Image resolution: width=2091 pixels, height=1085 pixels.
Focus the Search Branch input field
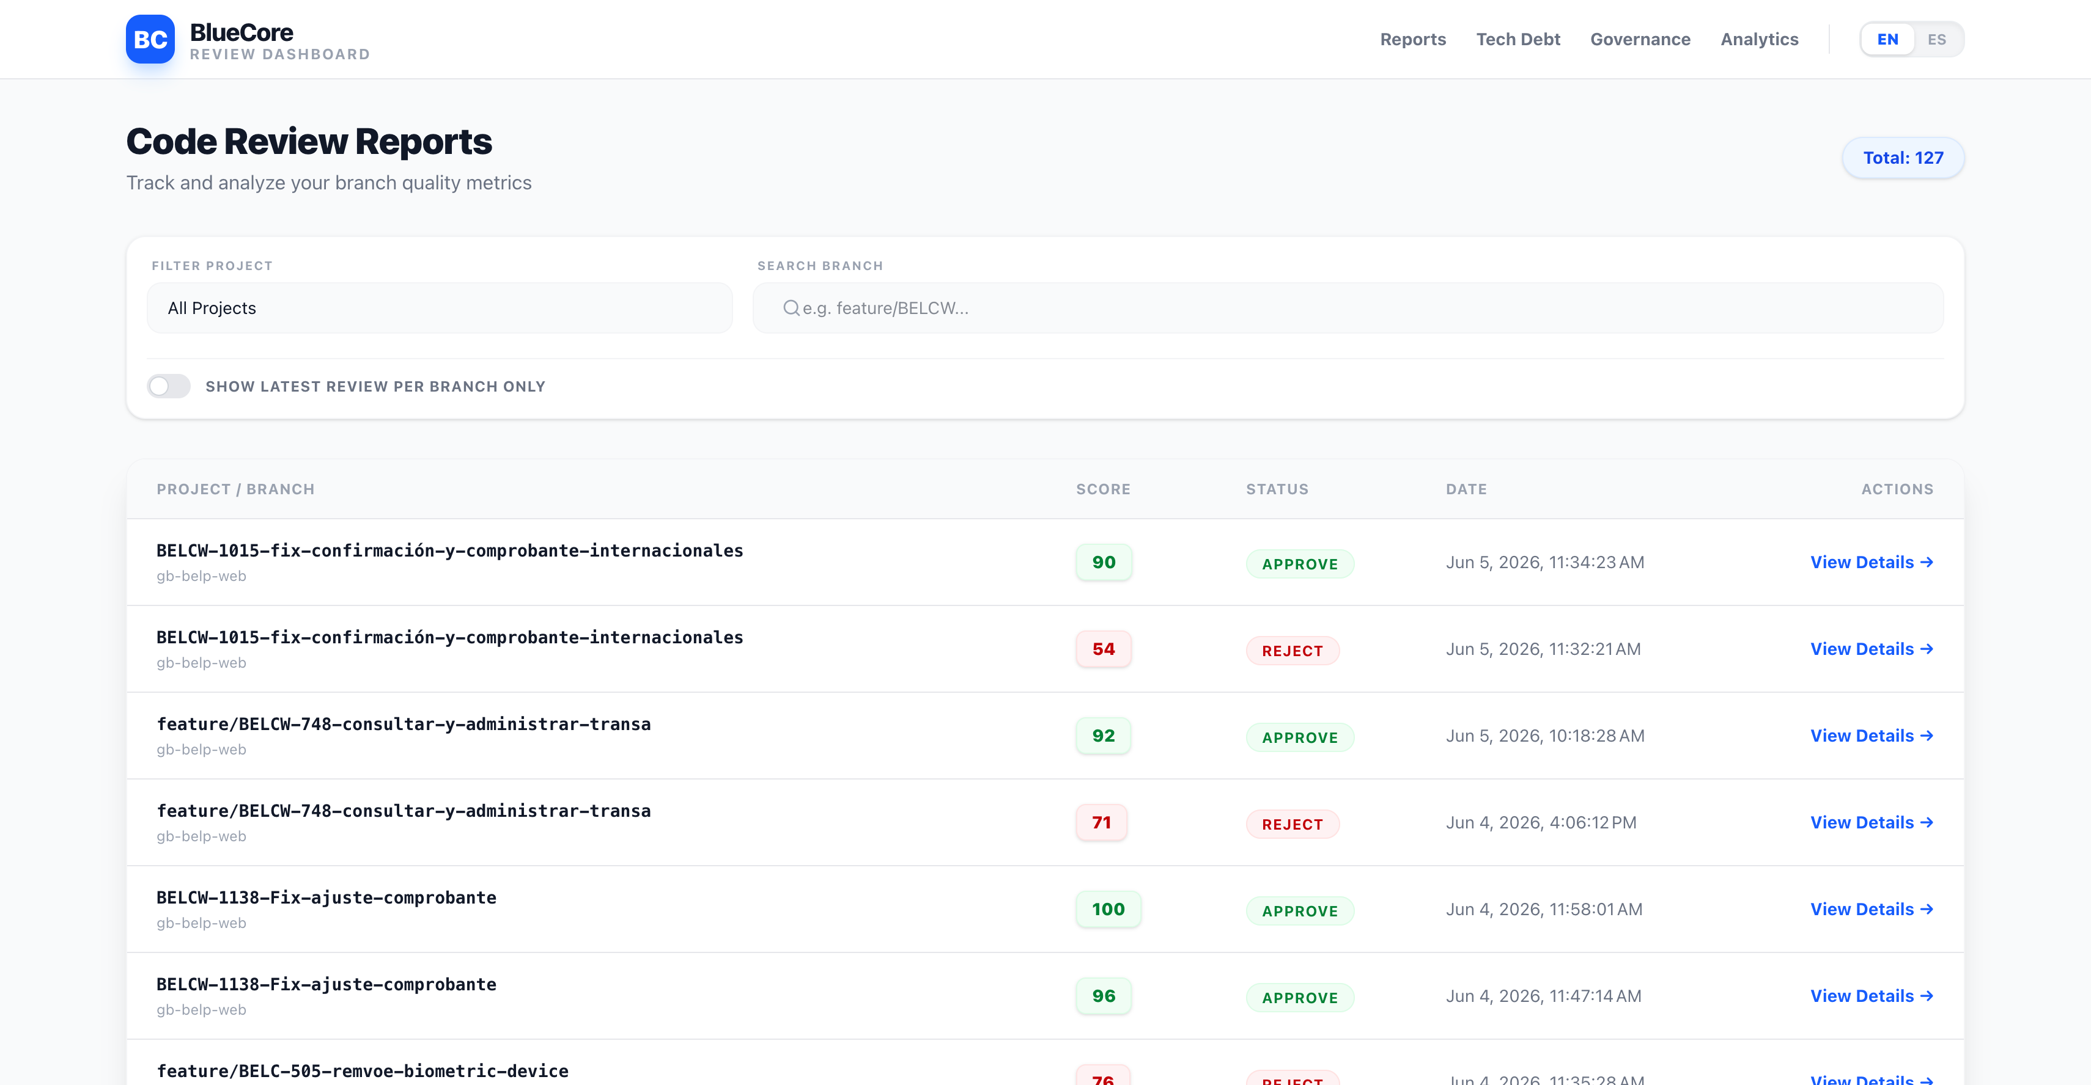[1348, 308]
